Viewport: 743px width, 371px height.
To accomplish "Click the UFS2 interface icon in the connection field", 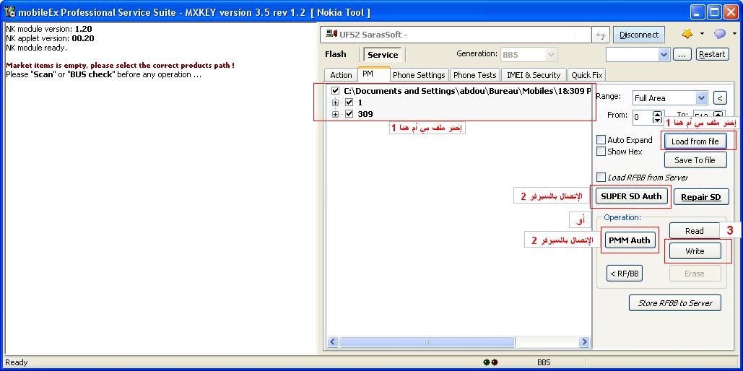I will 331,34.
